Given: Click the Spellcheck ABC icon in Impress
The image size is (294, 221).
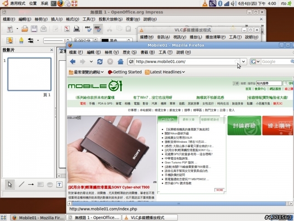Looking at the screenshot, I should (x=88, y=29).
